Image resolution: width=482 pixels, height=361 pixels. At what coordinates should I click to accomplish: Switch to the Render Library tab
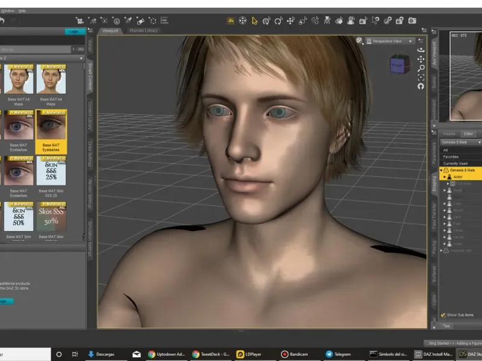[x=142, y=30]
